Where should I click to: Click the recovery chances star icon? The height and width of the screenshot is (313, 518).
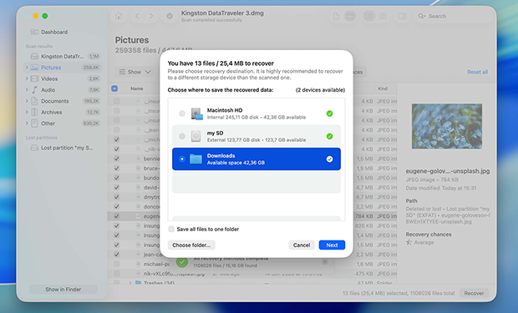[409, 242]
